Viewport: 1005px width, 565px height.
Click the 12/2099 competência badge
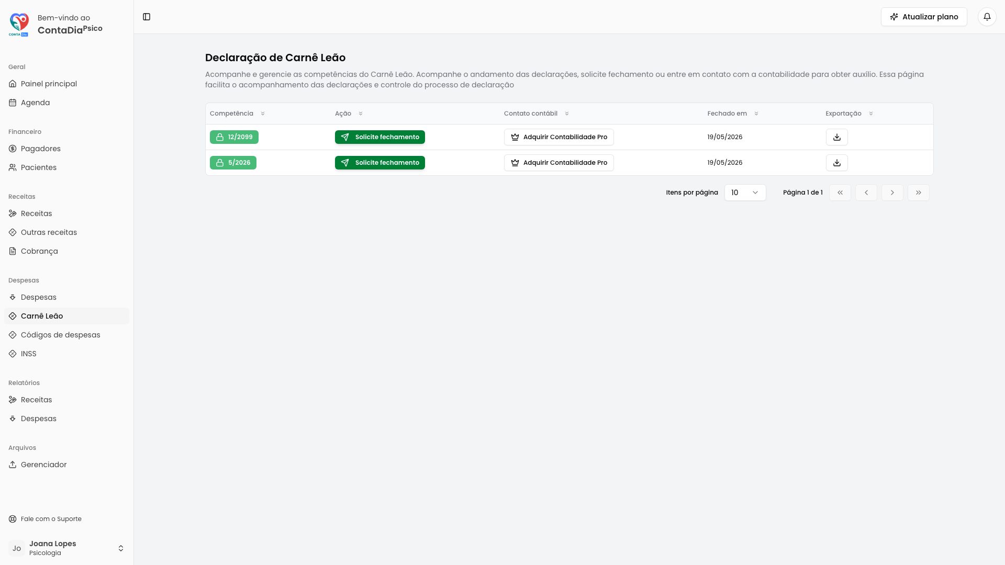point(234,137)
